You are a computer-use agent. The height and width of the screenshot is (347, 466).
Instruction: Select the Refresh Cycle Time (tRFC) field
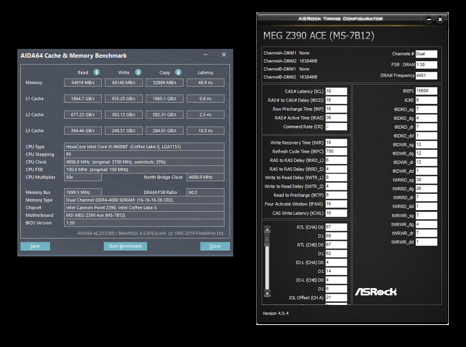[x=336, y=151]
